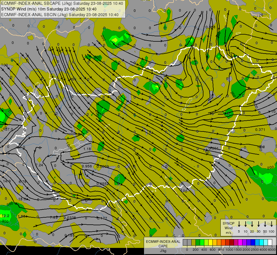Click the map value 7.63
Image resolution: width=277 pixels, height=255 pixels.
54,218
